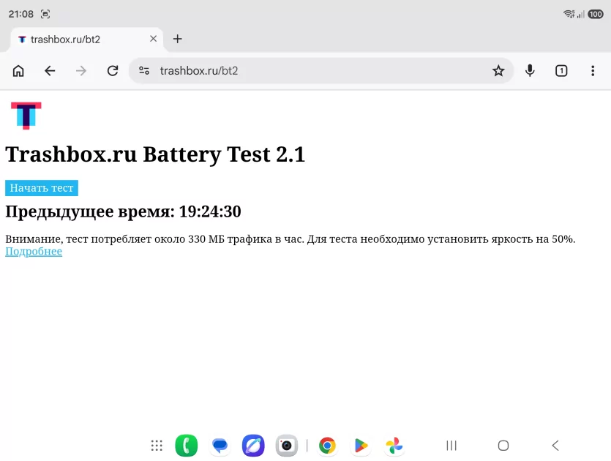Tap the 21:08 clock in the status bar
Image resolution: width=611 pixels, height=461 pixels.
tap(21, 15)
